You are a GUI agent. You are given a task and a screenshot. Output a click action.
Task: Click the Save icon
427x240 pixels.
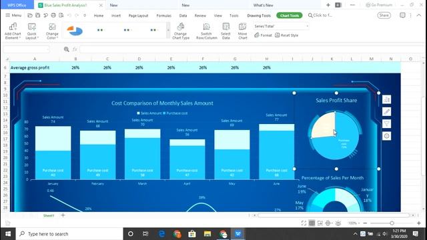tap(38, 15)
